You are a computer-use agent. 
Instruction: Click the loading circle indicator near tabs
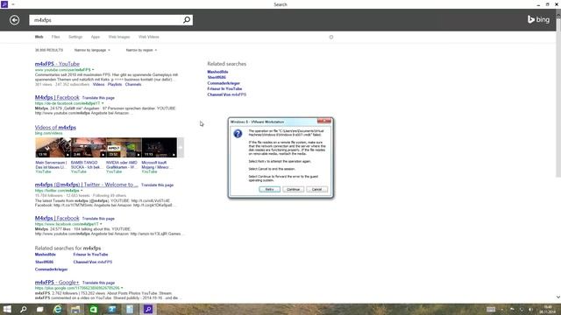(x=331, y=37)
